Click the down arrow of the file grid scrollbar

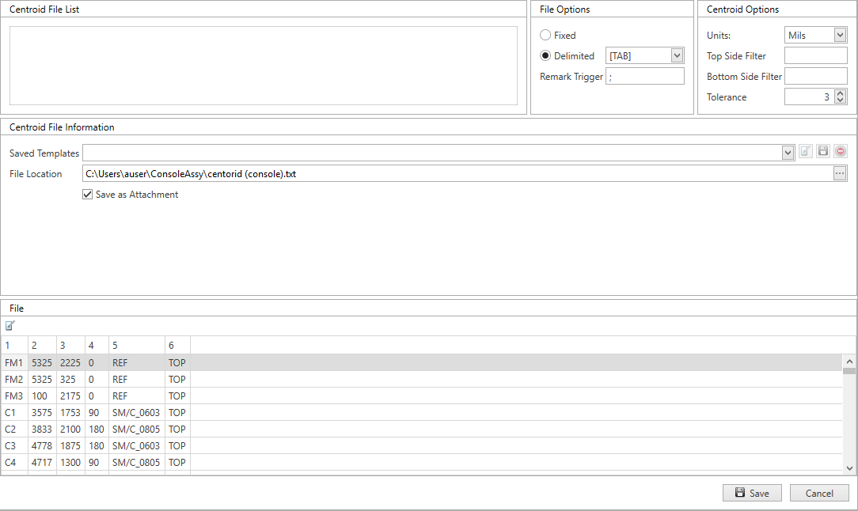(849, 467)
